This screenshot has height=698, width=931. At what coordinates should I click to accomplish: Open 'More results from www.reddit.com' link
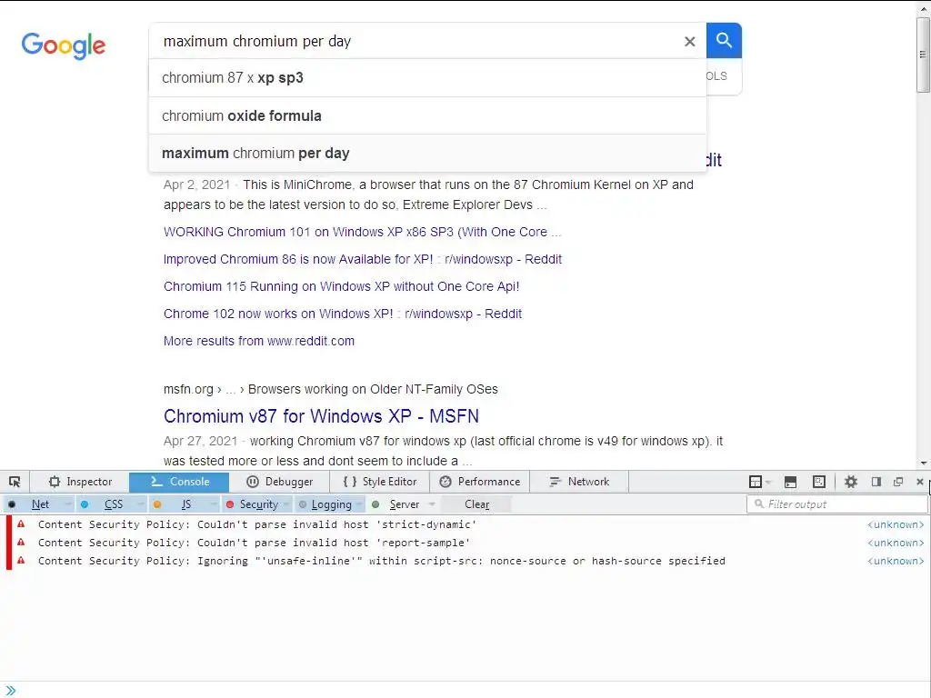[x=259, y=342]
